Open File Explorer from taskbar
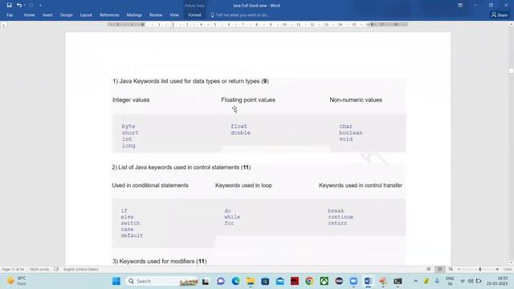 pyautogui.click(x=250, y=281)
